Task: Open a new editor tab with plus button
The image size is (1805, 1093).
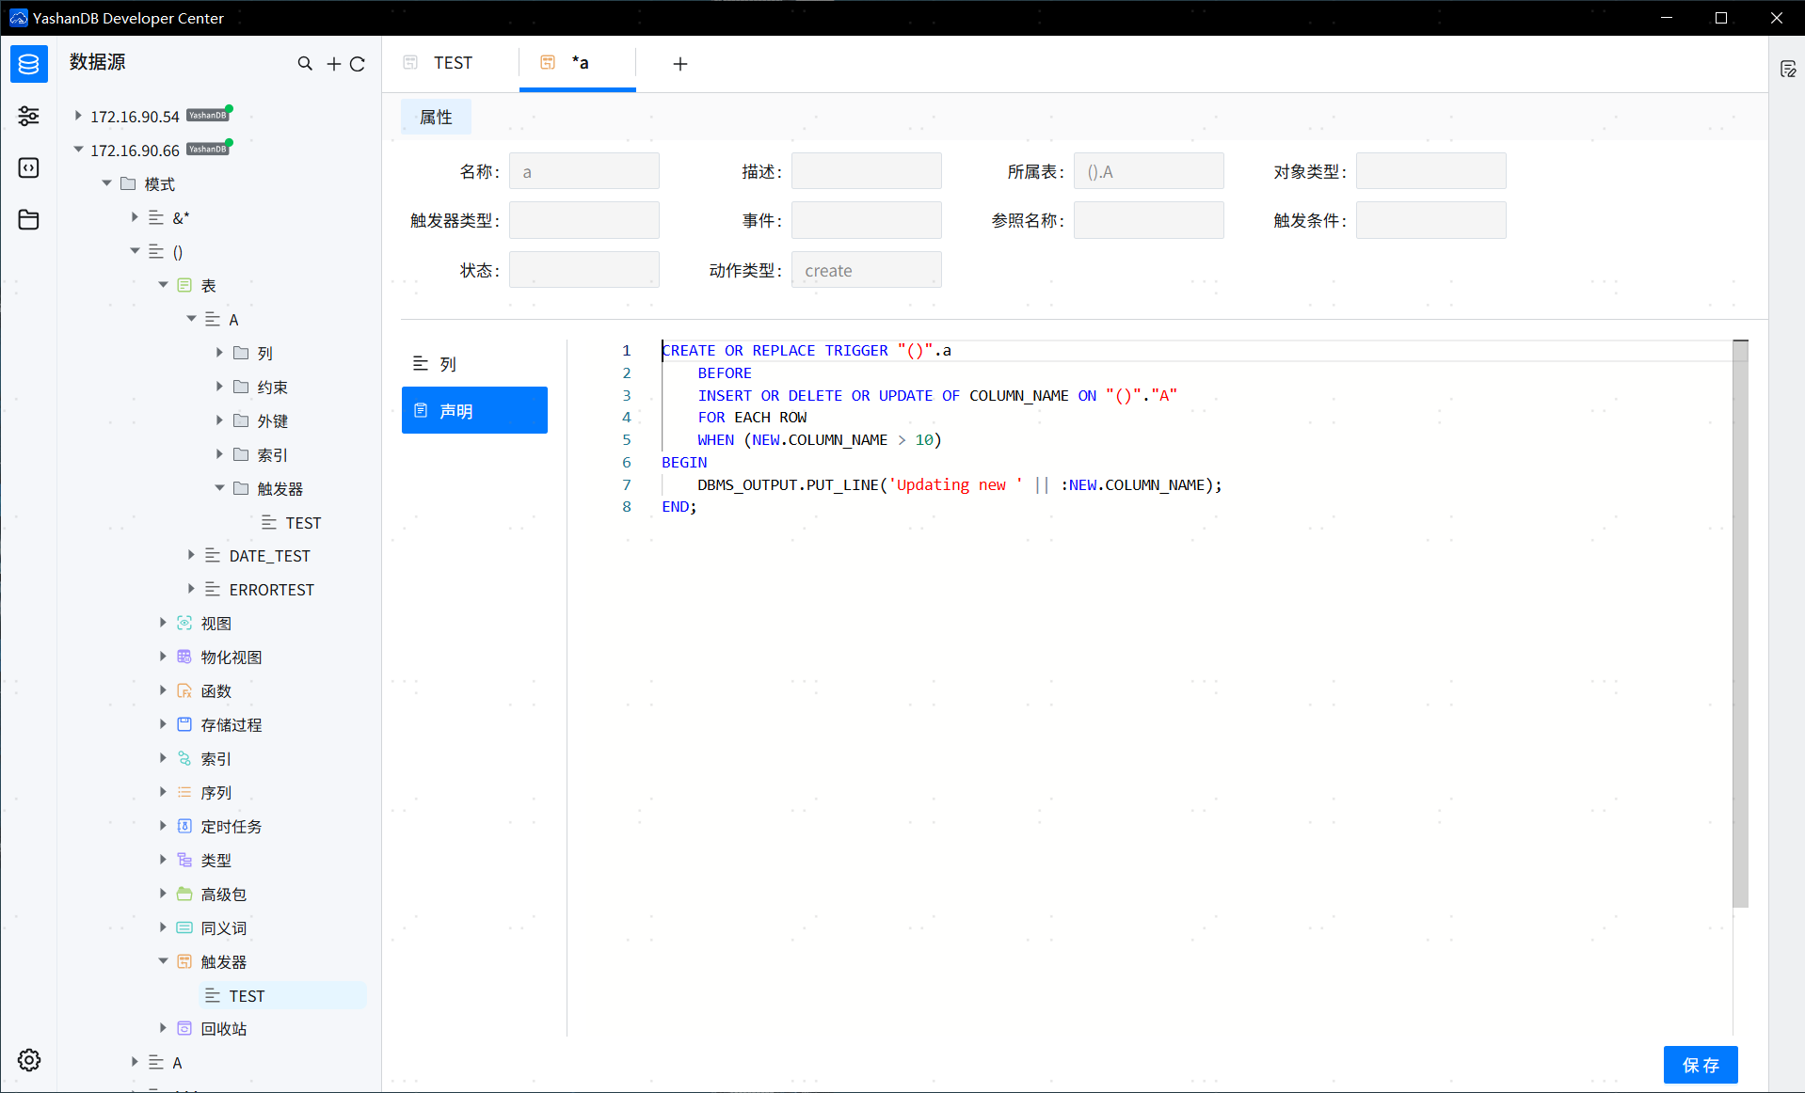Action: tap(680, 63)
